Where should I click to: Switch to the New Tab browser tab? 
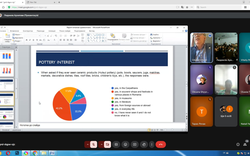41,2
